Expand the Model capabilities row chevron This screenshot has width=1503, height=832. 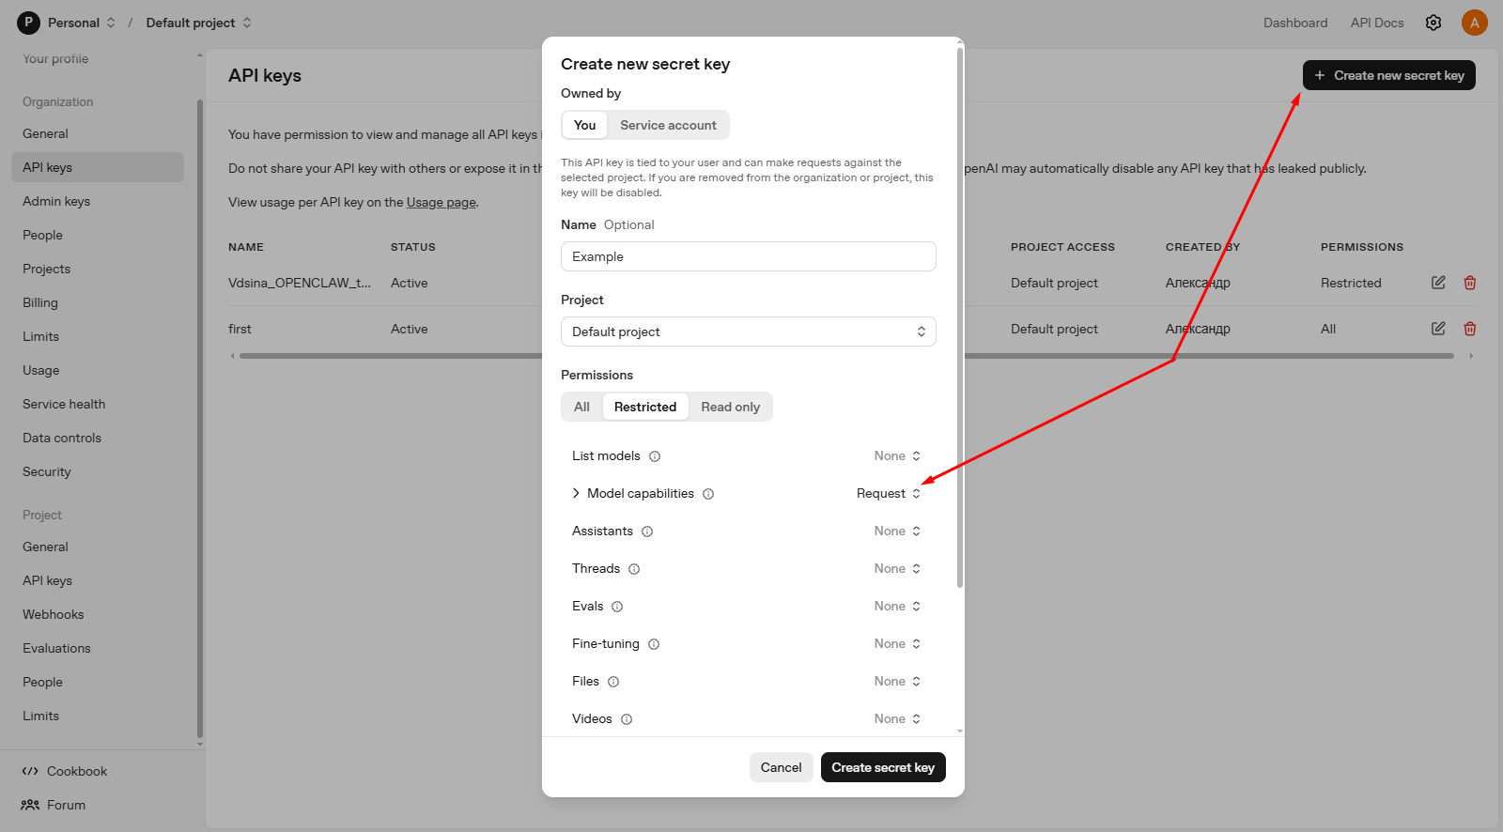(x=576, y=493)
